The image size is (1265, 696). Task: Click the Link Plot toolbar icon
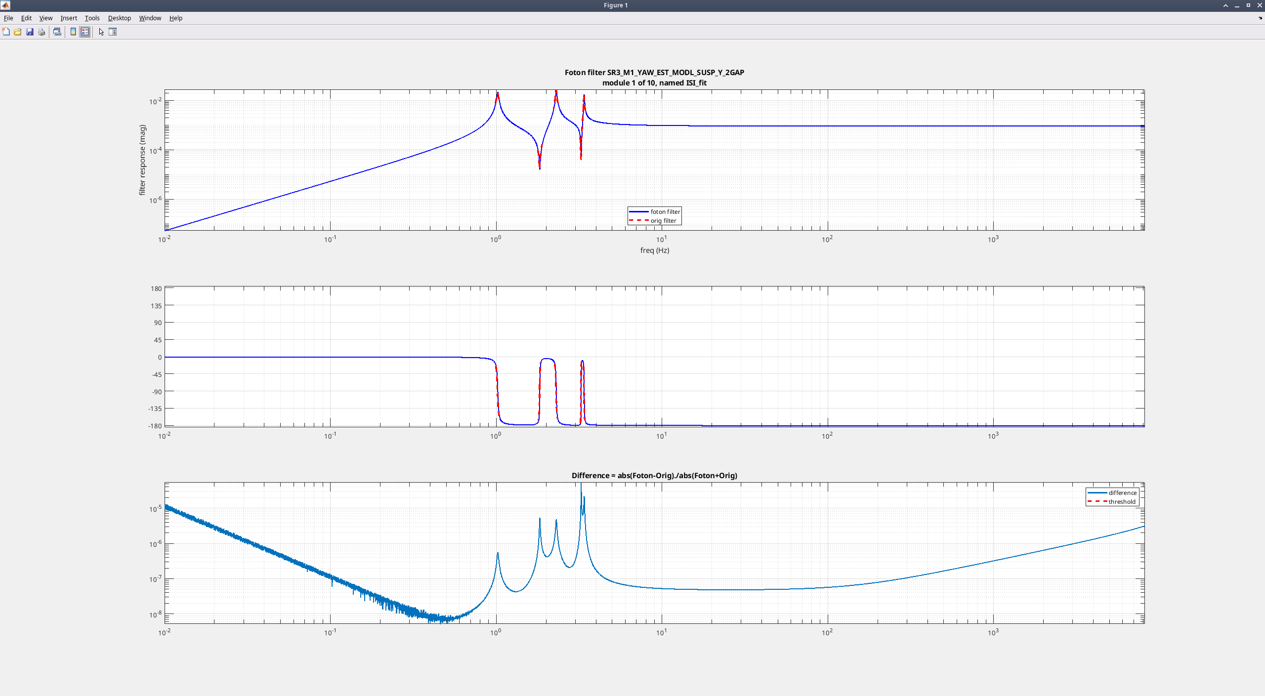[57, 32]
